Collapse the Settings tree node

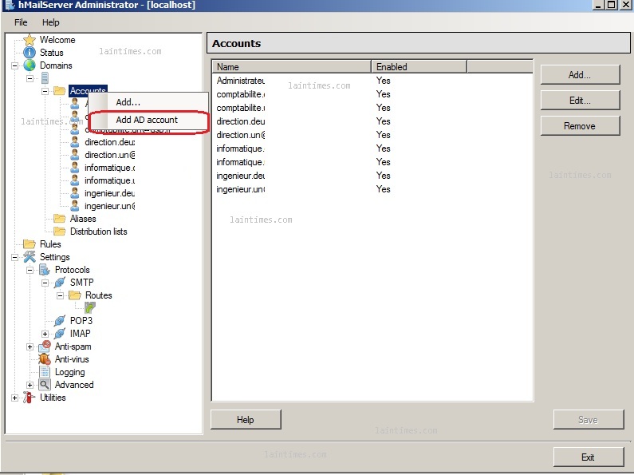coord(14,257)
